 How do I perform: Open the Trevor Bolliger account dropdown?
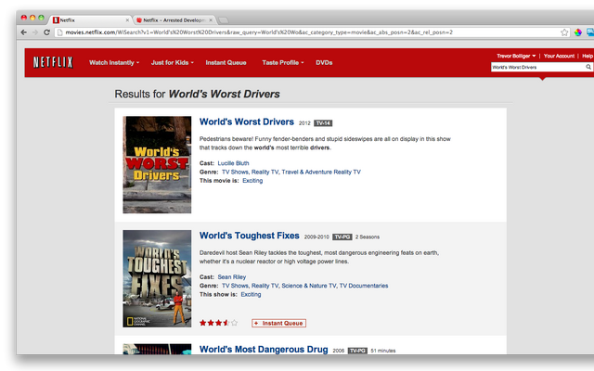pos(516,56)
